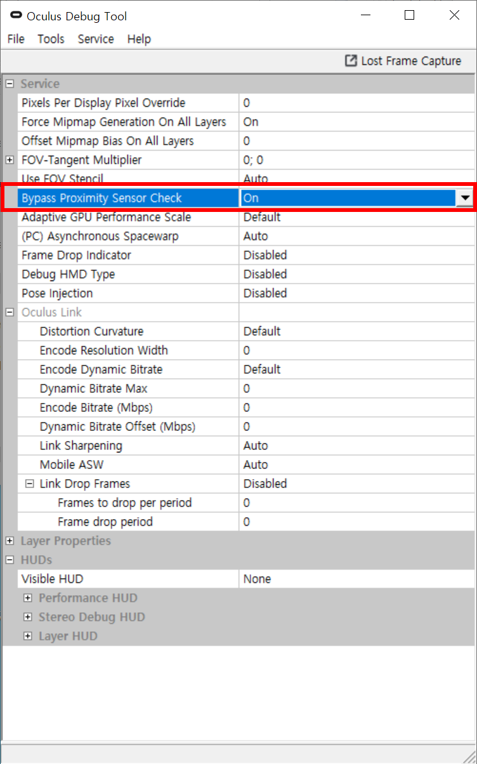Collapse the HUDs section
This screenshot has height=764, width=477.
(10, 560)
